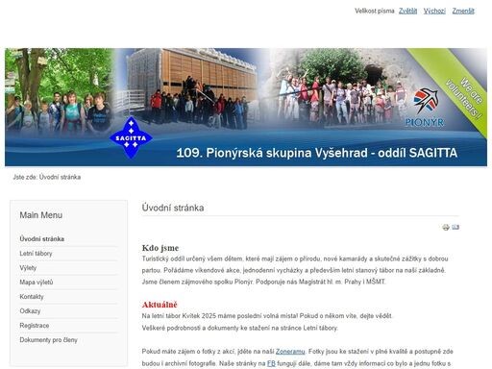The height and width of the screenshot is (369, 492).
Task: Click the header banner group photo
Action: point(246,107)
